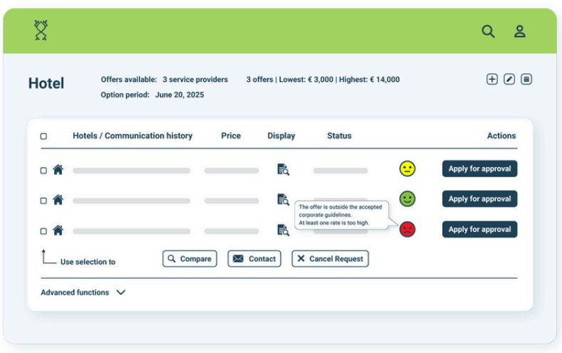Image resolution: width=562 pixels, height=353 pixels.
Task: Click the plus add icon beside Hotel summary
Action: click(x=492, y=79)
